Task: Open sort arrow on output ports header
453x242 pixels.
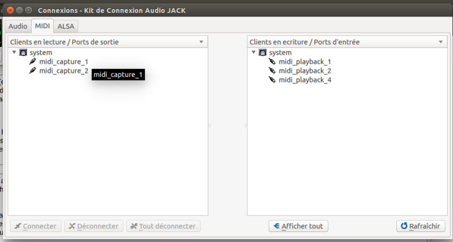Action: click(x=202, y=42)
